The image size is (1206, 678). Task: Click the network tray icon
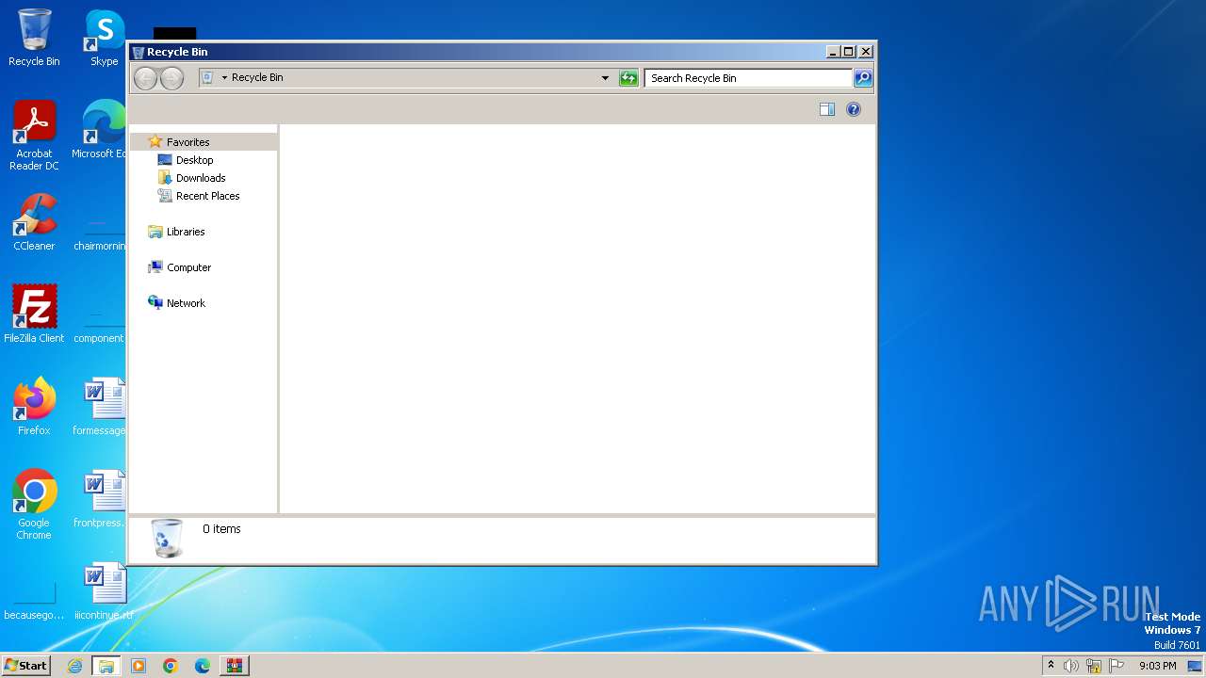(1094, 666)
